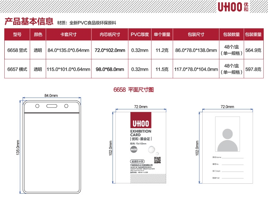
Task: Select the 颜色 column header
Action: (38, 35)
